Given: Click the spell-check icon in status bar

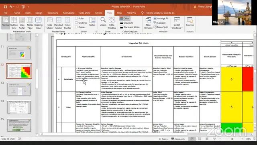Looking at the screenshot, I should coord(19,139).
